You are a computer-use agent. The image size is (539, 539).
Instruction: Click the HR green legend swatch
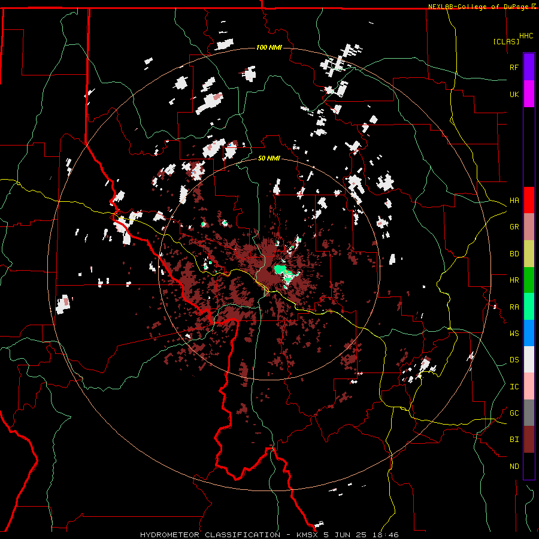(x=529, y=280)
